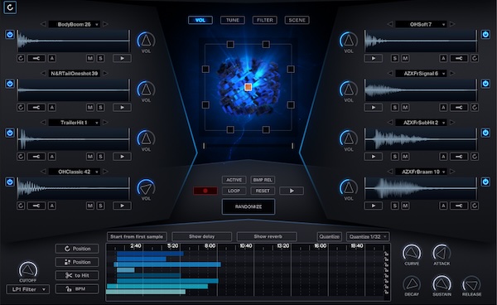This screenshot has width=497, height=305.
Task: Click the VOL knob for BodyBoom 26
Action: tap(146, 41)
